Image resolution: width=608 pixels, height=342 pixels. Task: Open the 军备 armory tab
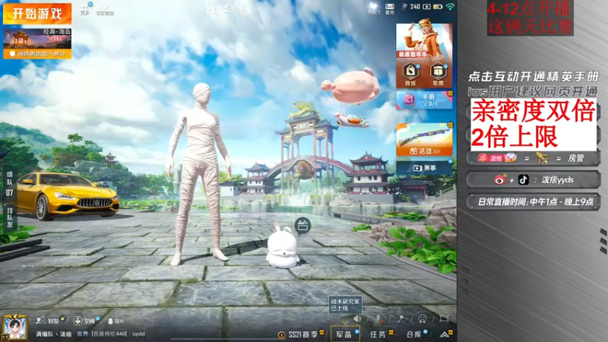(344, 334)
